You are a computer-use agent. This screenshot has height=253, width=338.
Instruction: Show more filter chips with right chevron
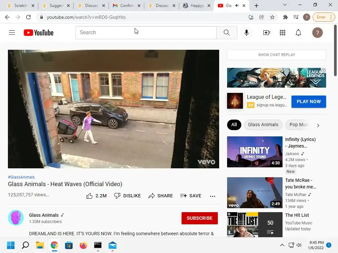(318, 125)
